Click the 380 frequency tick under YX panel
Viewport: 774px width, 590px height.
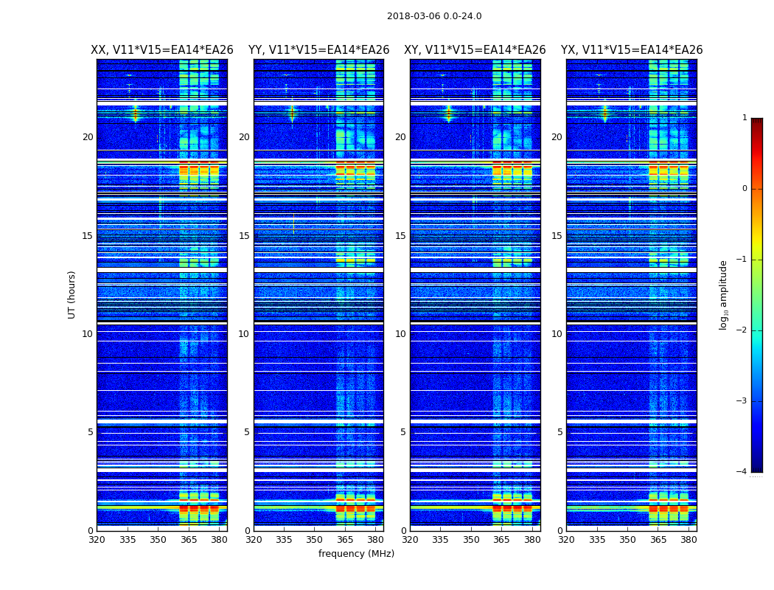[x=688, y=540]
